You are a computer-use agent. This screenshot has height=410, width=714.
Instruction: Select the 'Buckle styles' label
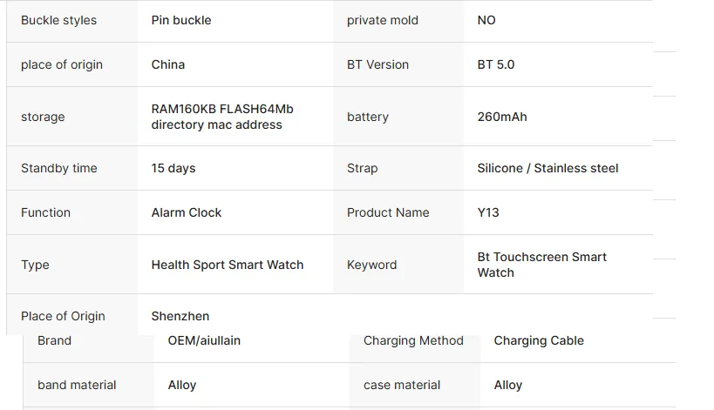pyautogui.click(x=58, y=20)
